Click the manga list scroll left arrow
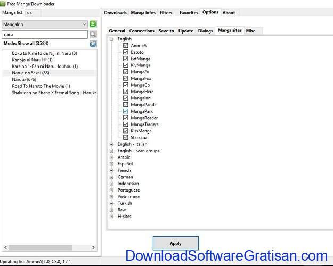The image size is (333, 266). [6, 247]
